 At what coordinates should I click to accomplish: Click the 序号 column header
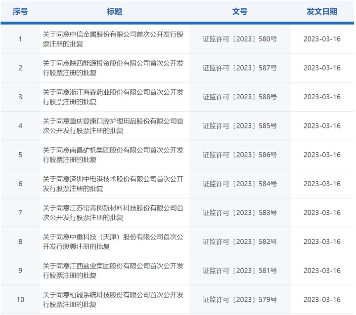[20, 11]
